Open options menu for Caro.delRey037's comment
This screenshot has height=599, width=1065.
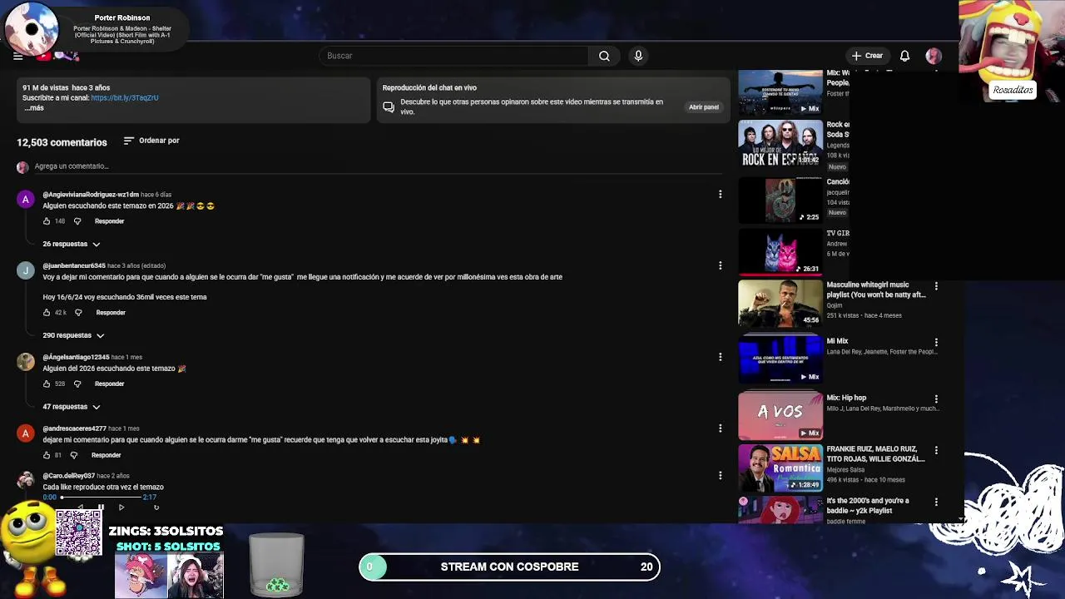[720, 475]
